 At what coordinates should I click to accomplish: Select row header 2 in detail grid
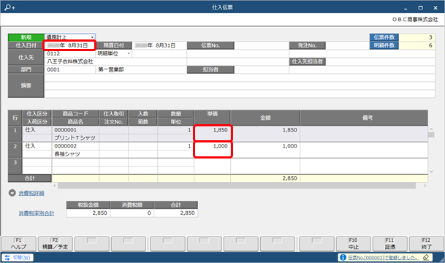[15, 150]
